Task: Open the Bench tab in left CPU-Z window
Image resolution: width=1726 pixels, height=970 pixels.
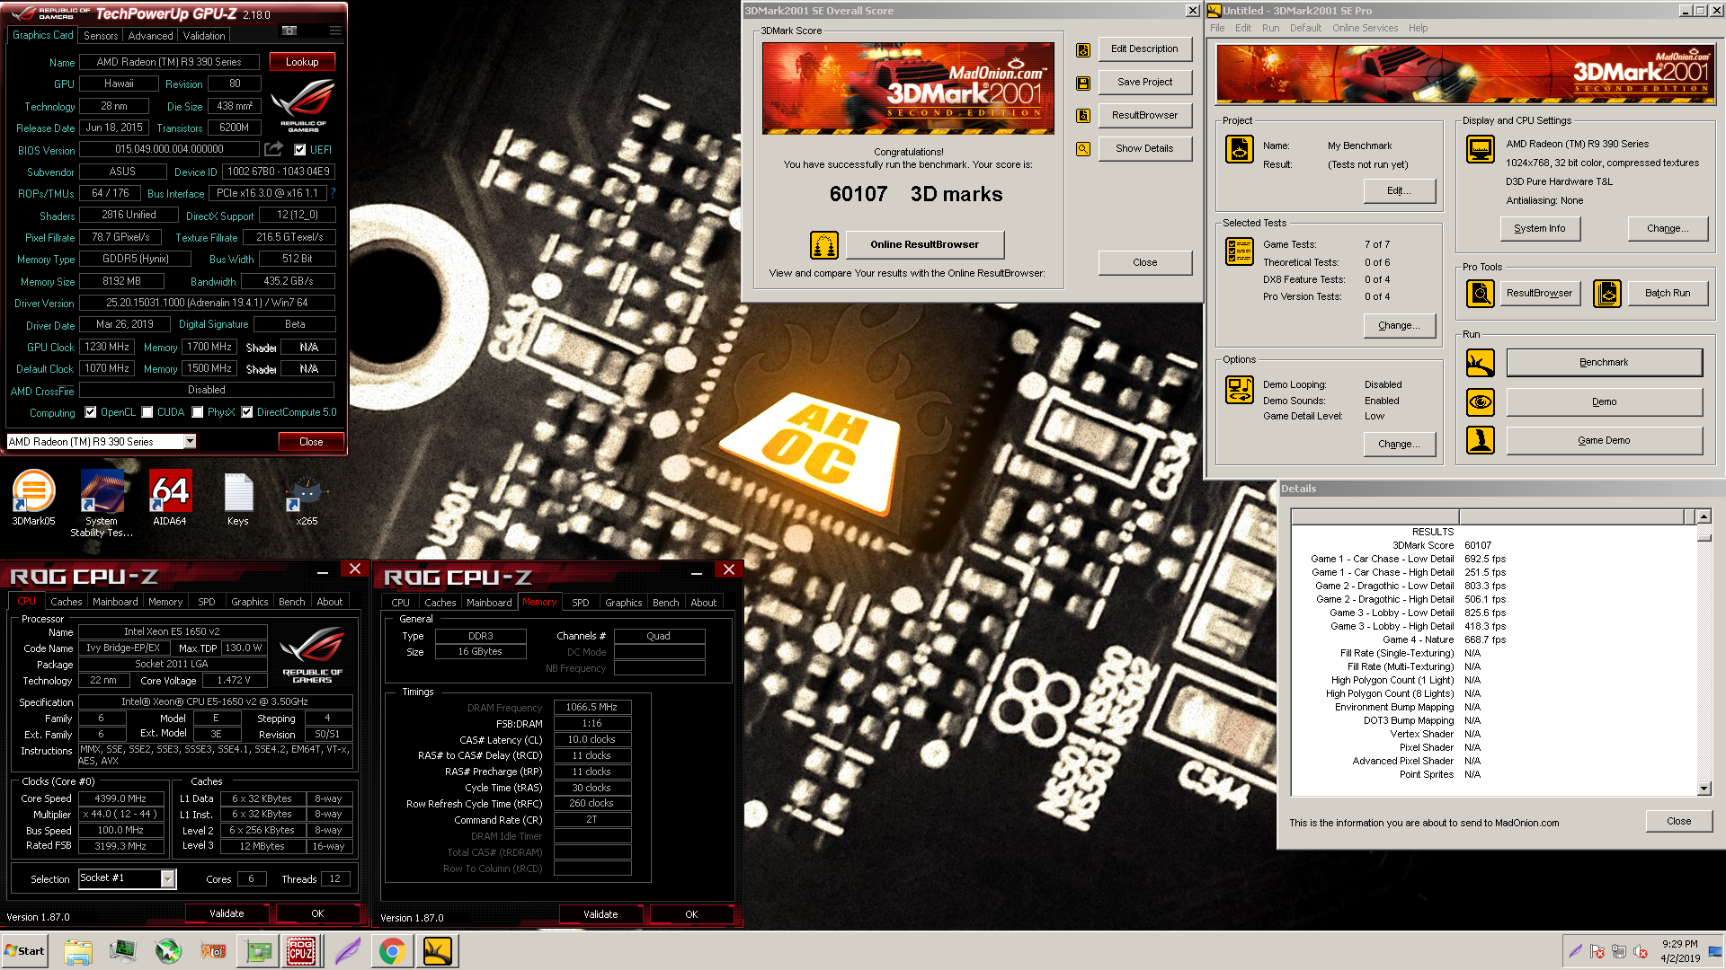Action: [291, 602]
